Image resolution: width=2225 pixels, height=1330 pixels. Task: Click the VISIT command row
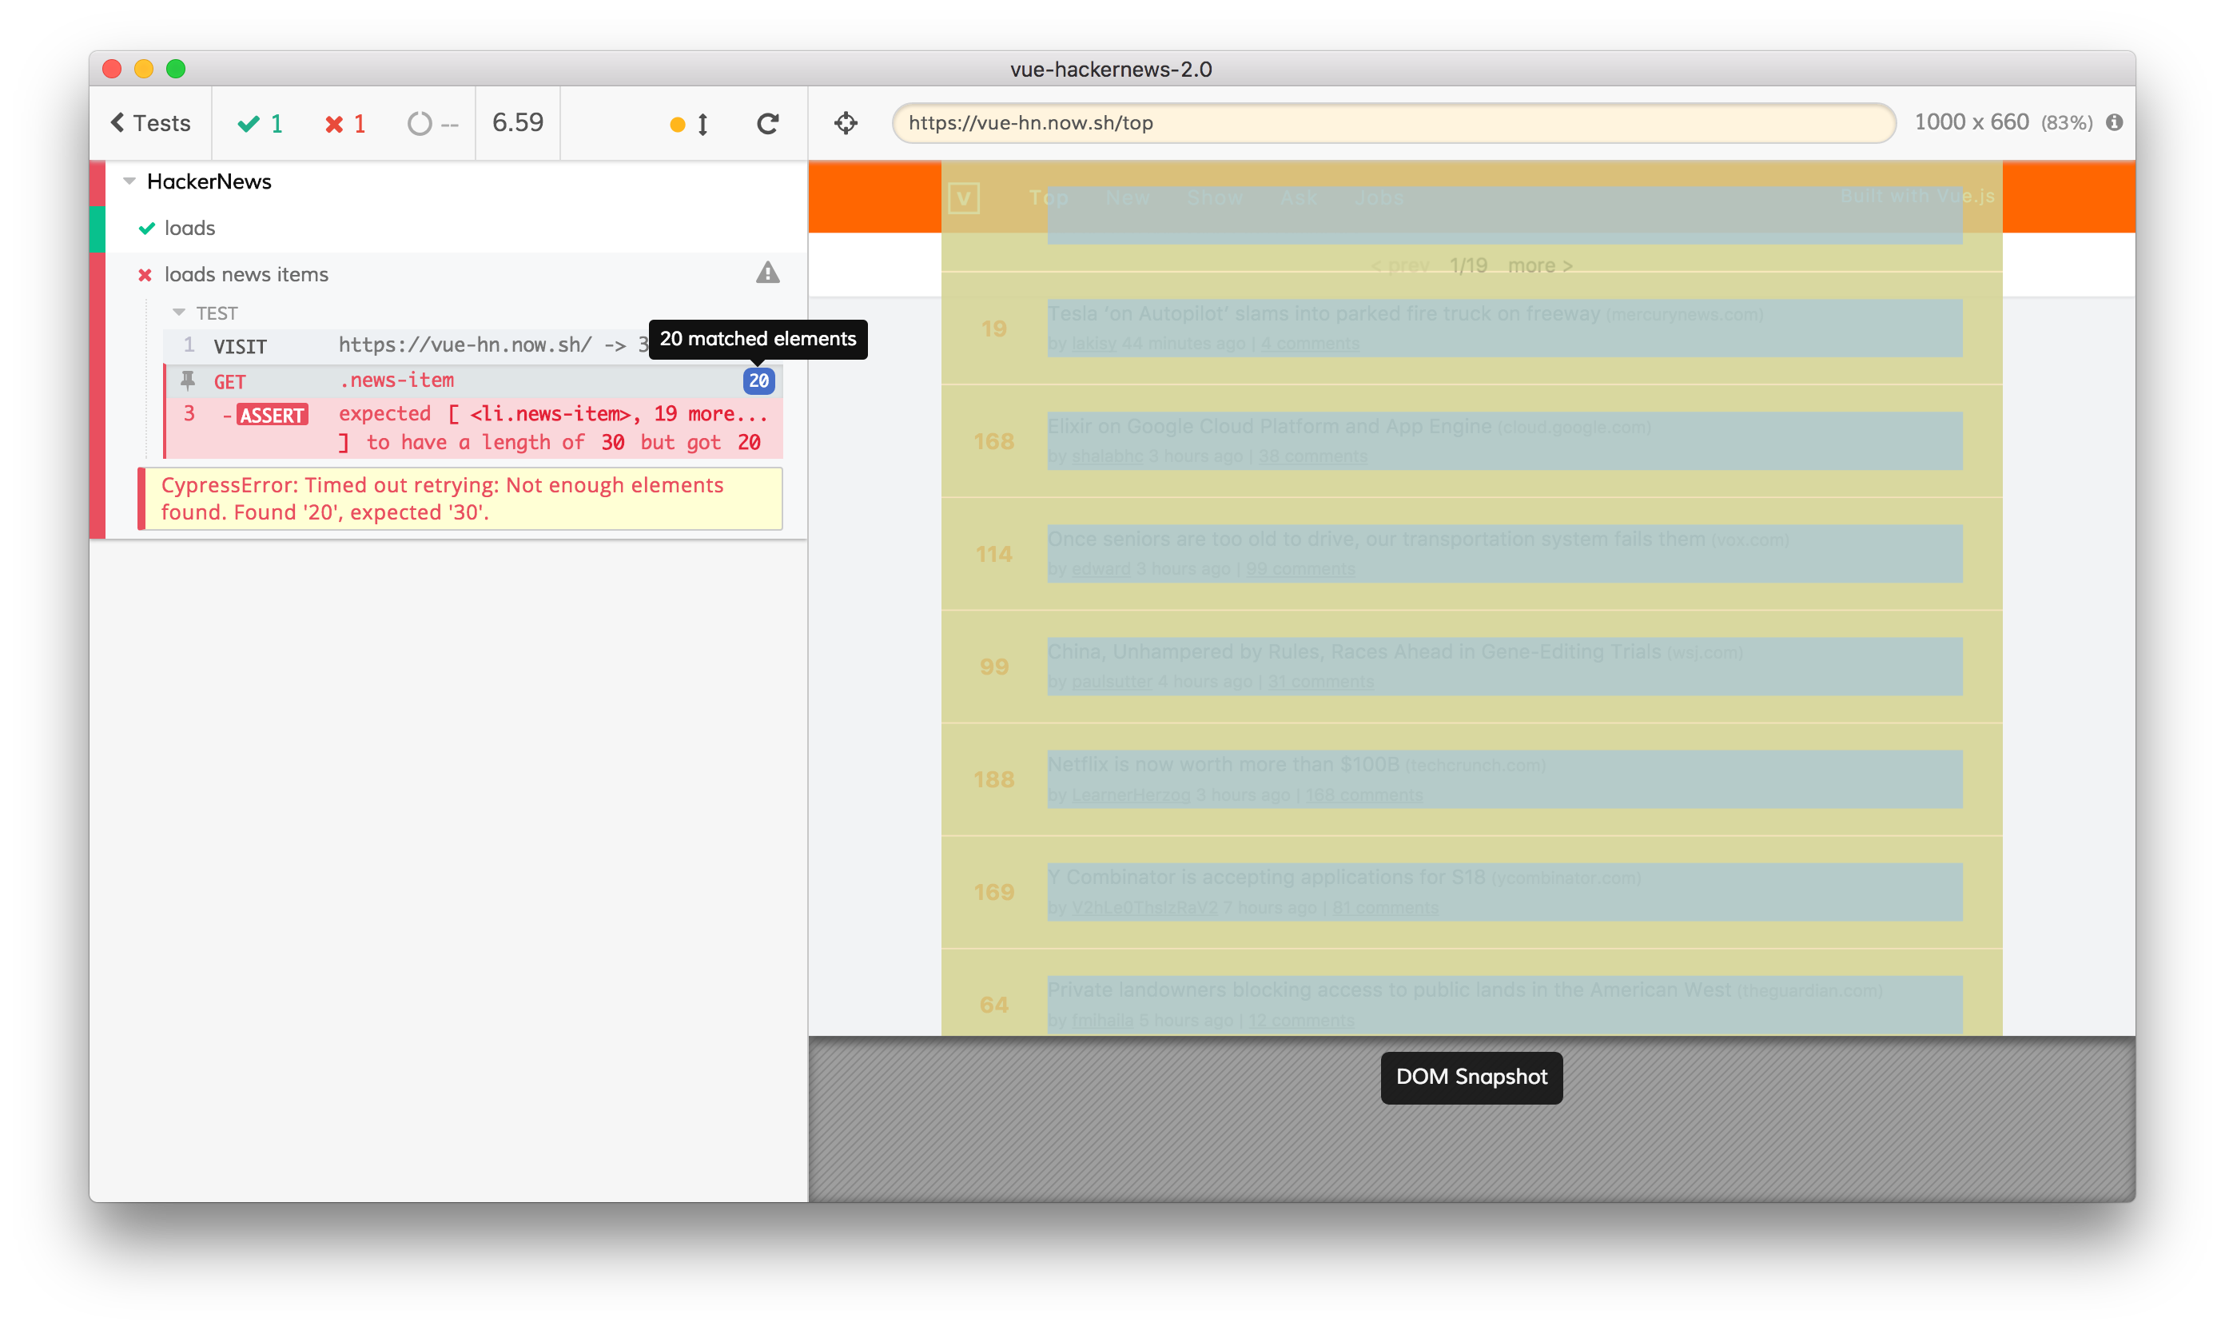(404, 346)
